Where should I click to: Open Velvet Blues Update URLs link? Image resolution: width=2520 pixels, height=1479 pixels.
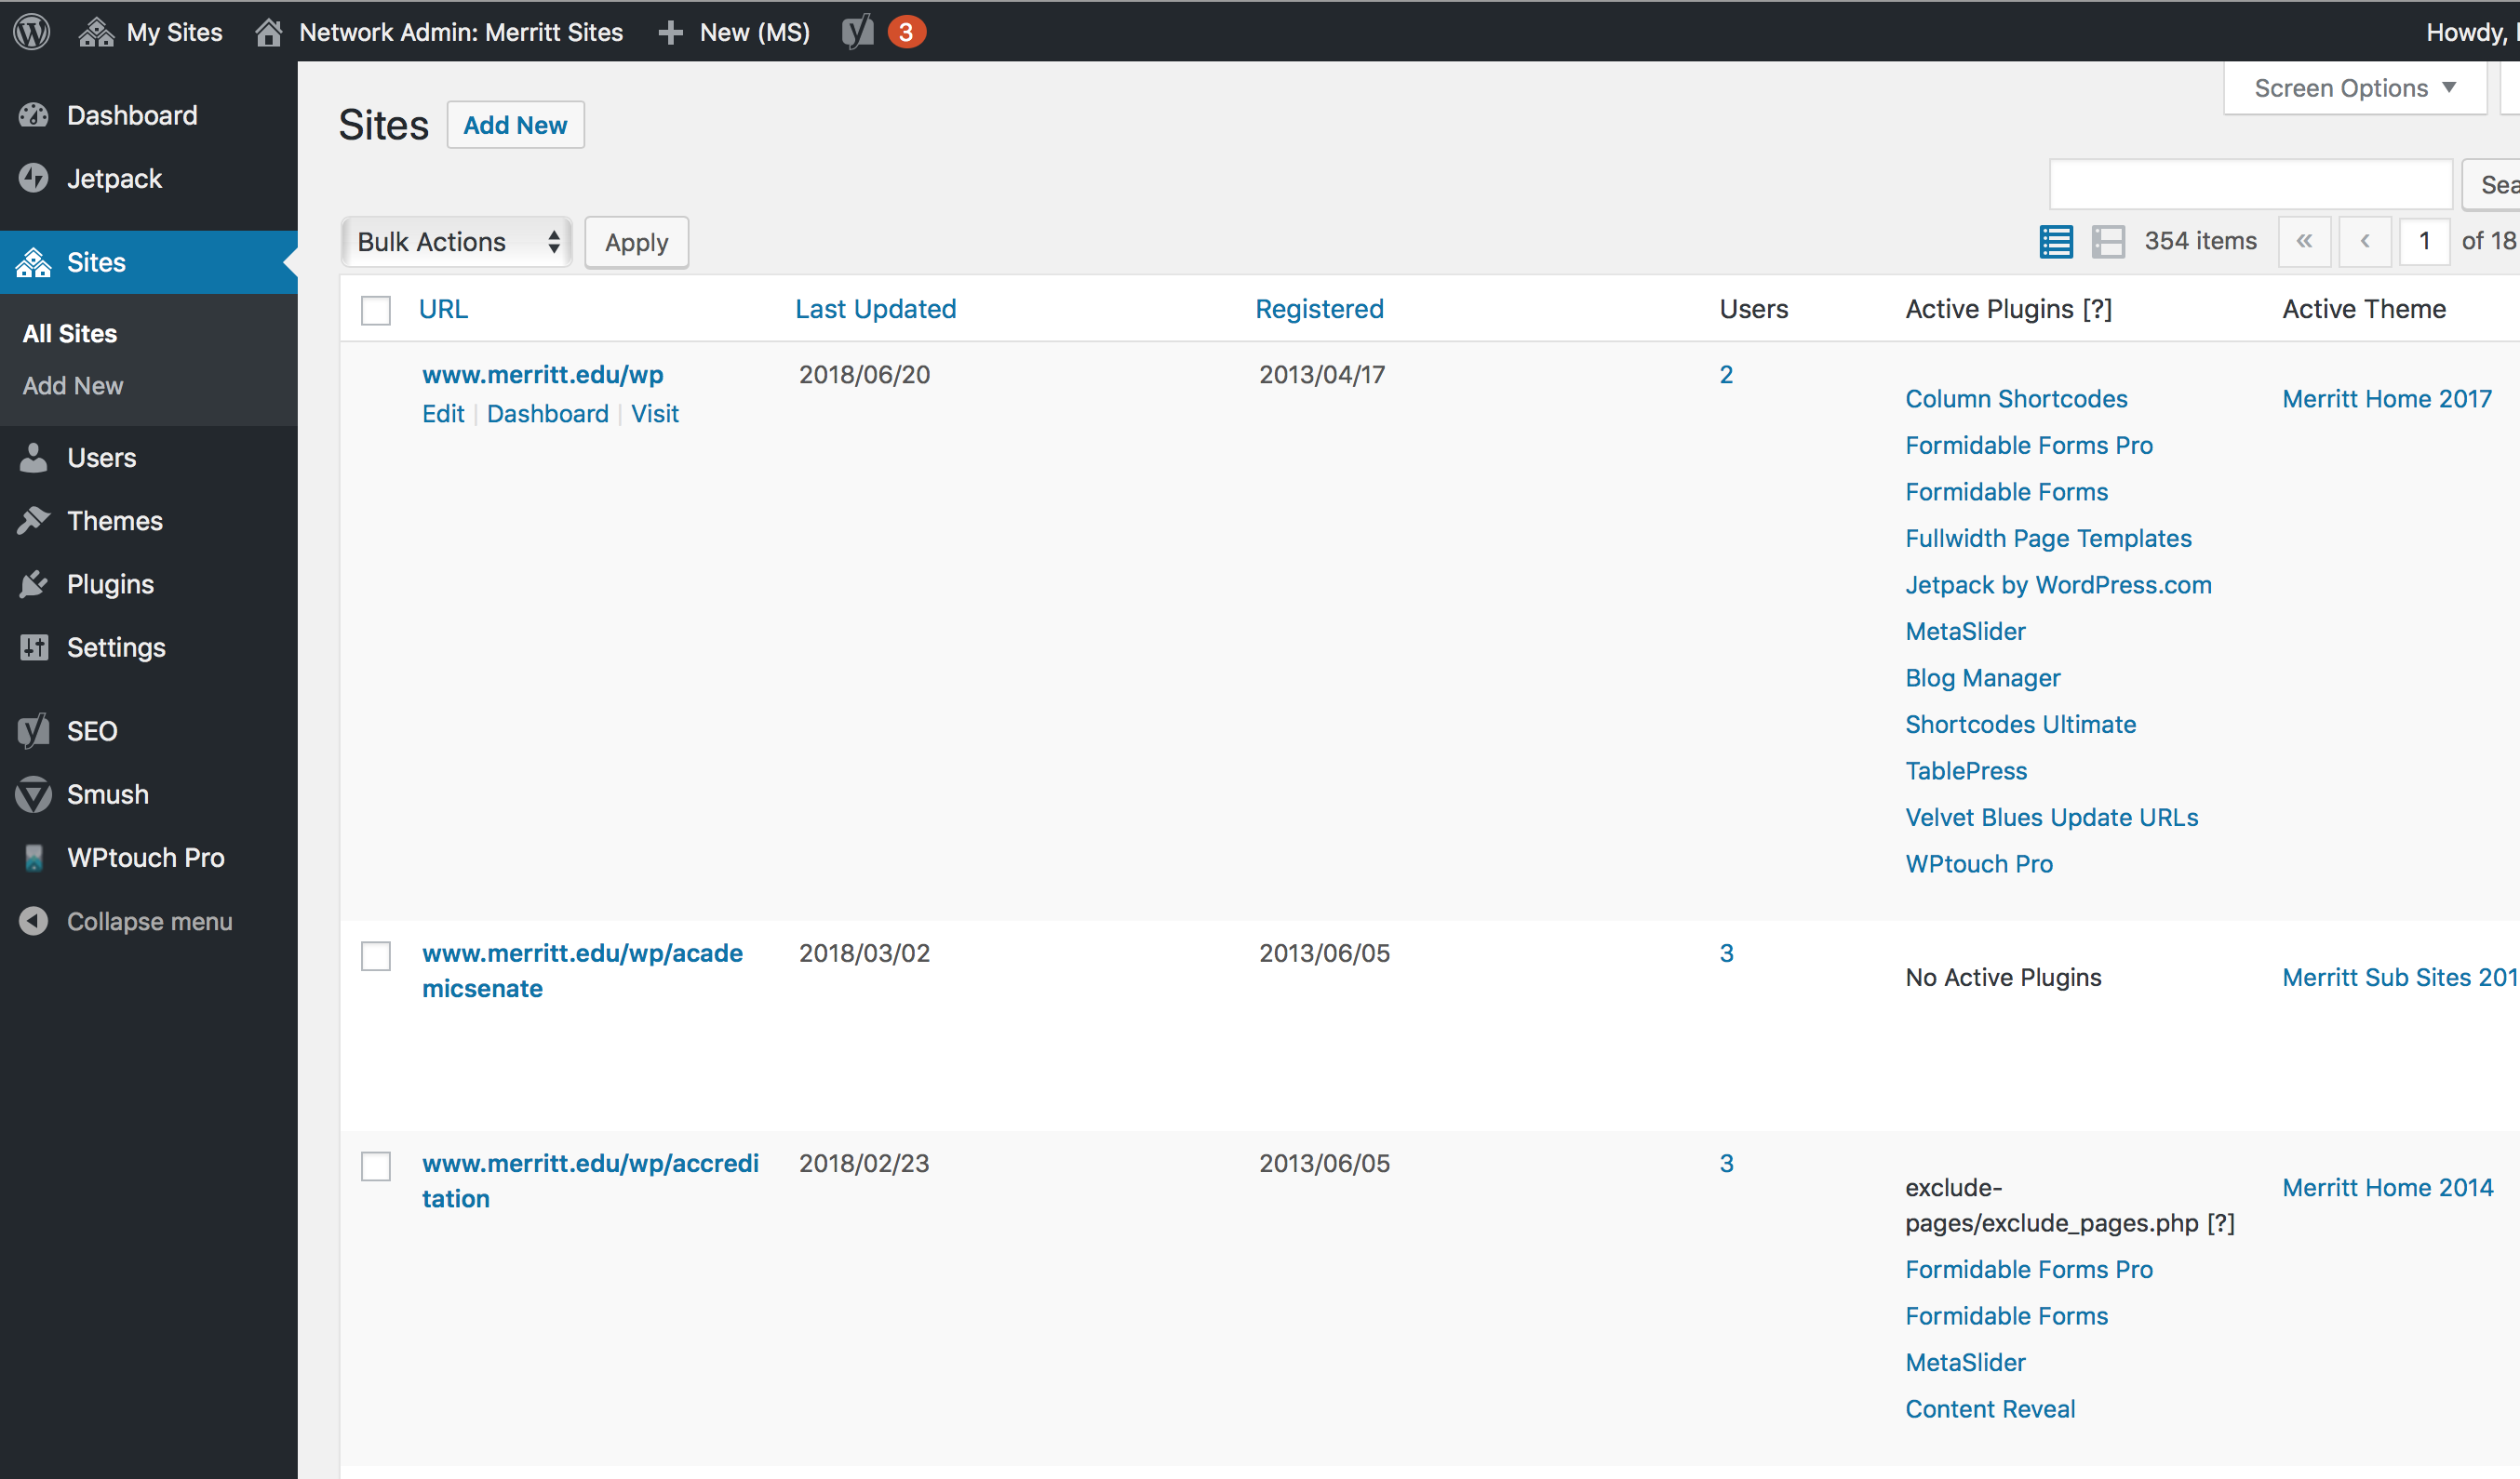coord(2051,818)
